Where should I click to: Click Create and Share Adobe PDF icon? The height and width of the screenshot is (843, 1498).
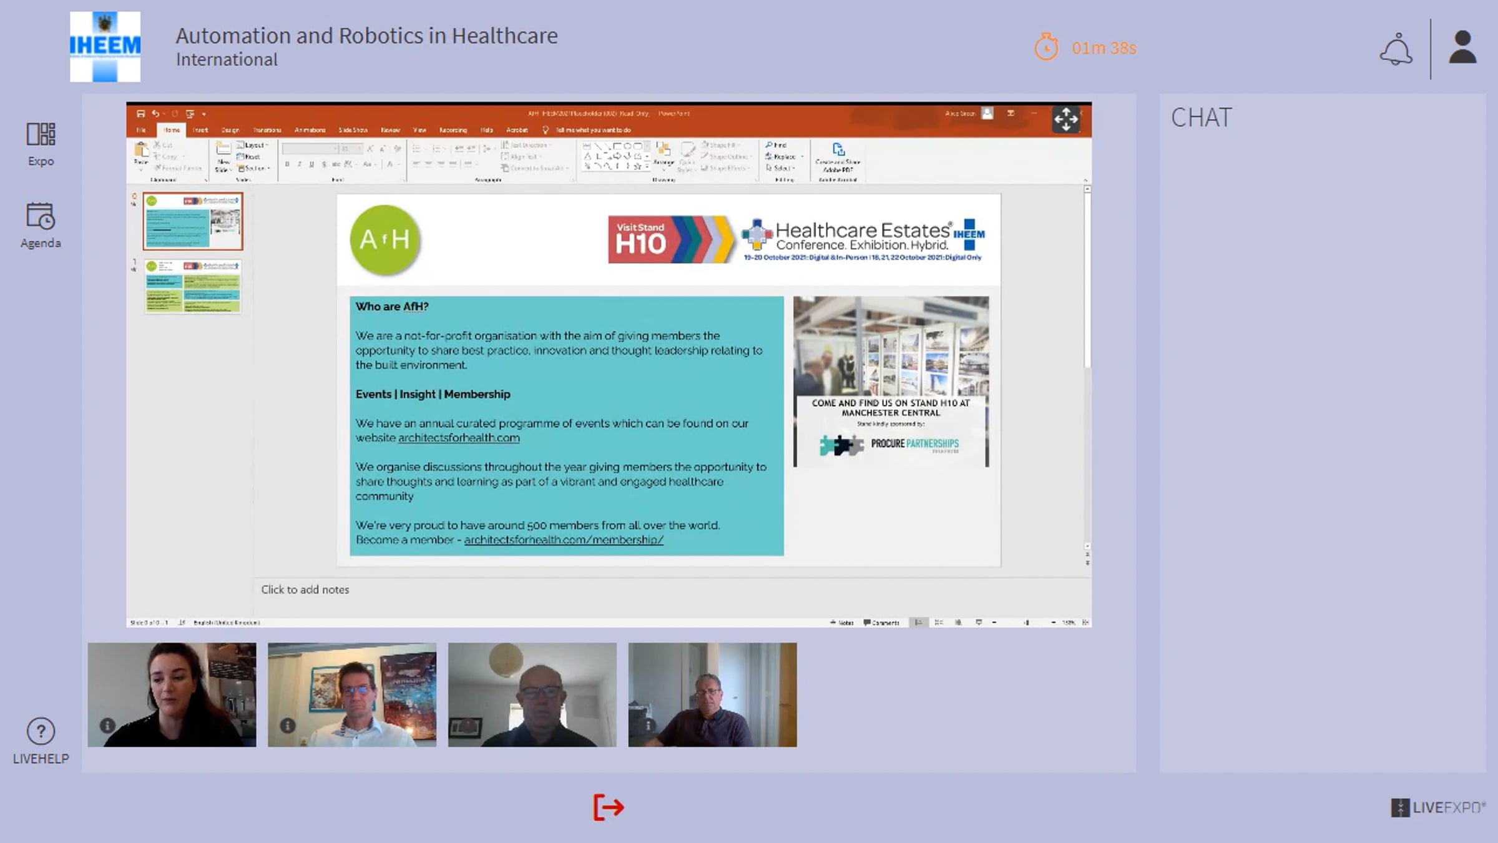(x=838, y=150)
